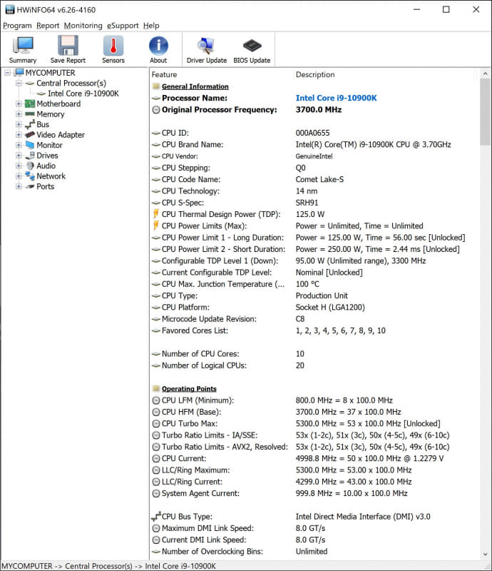The image size is (492, 571).
Task: Click the Drives tree icon
Action: coord(30,156)
